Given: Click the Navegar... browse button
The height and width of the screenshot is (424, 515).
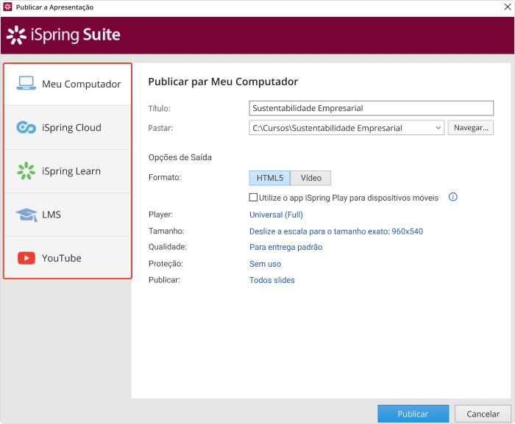Looking at the screenshot, I should click(x=471, y=128).
